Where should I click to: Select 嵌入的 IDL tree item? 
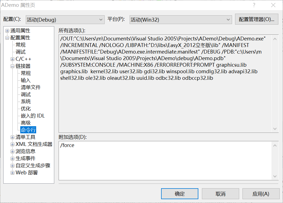[33, 116]
